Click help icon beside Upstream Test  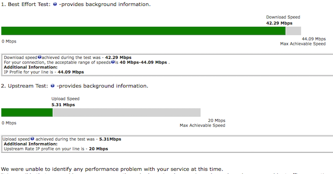click(x=52, y=86)
